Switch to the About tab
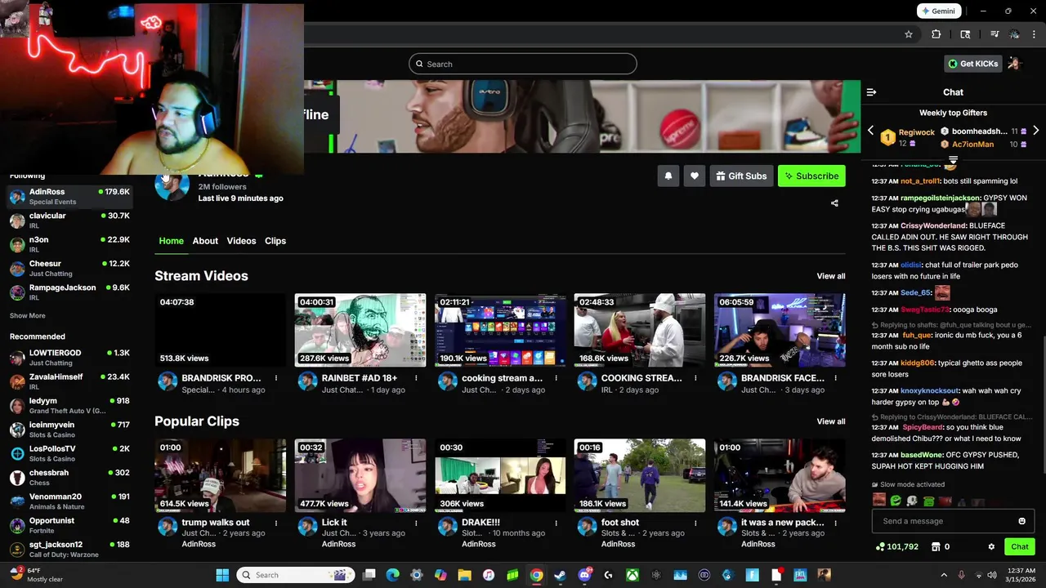The width and height of the screenshot is (1046, 588). 205,241
